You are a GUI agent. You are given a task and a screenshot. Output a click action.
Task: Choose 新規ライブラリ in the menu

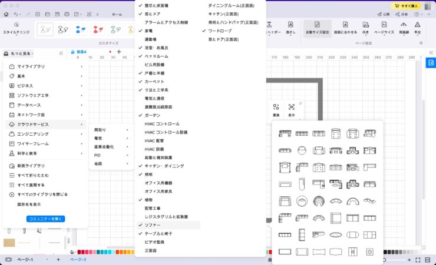(31, 166)
